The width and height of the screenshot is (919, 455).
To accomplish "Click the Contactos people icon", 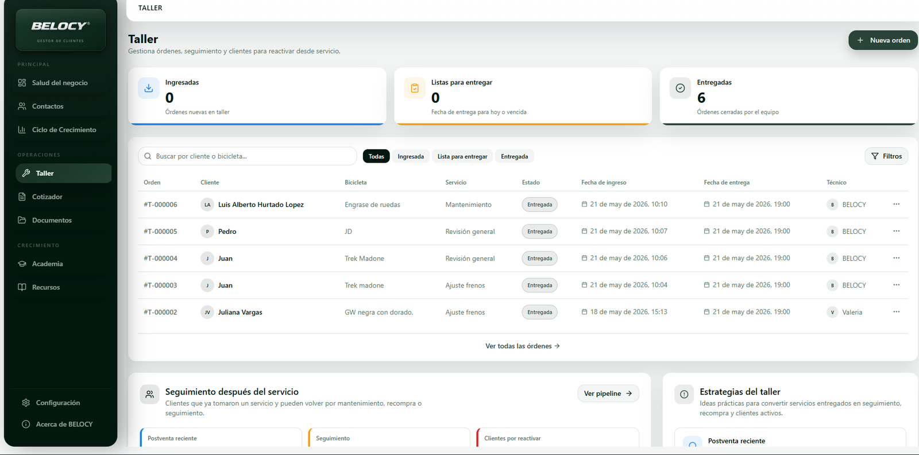I will coord(22,106).
